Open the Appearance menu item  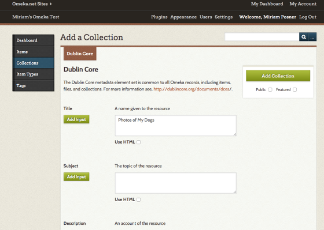point(183,17)
